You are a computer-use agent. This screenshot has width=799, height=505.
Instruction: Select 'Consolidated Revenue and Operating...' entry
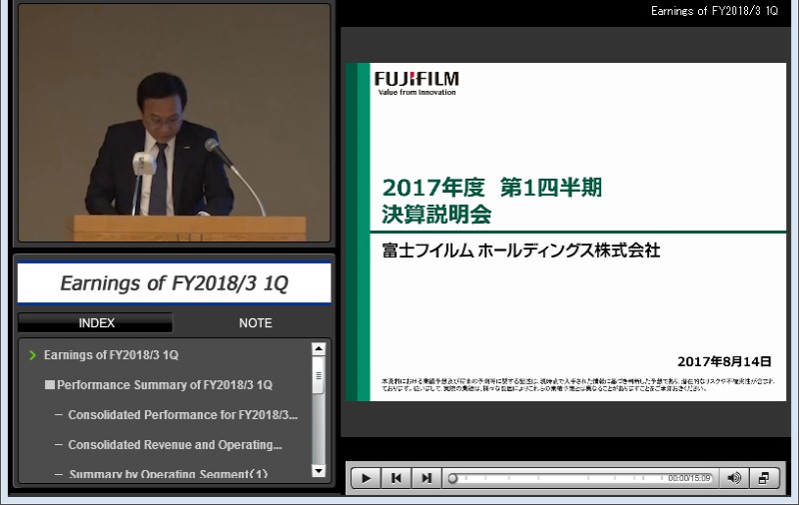pos(175,445)
